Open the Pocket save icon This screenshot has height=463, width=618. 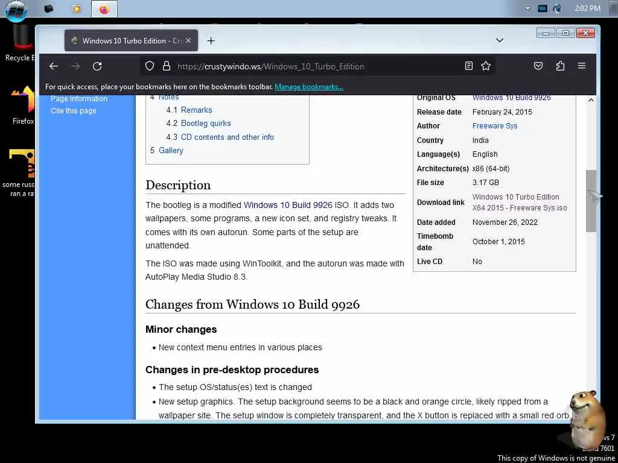(538, 66)
